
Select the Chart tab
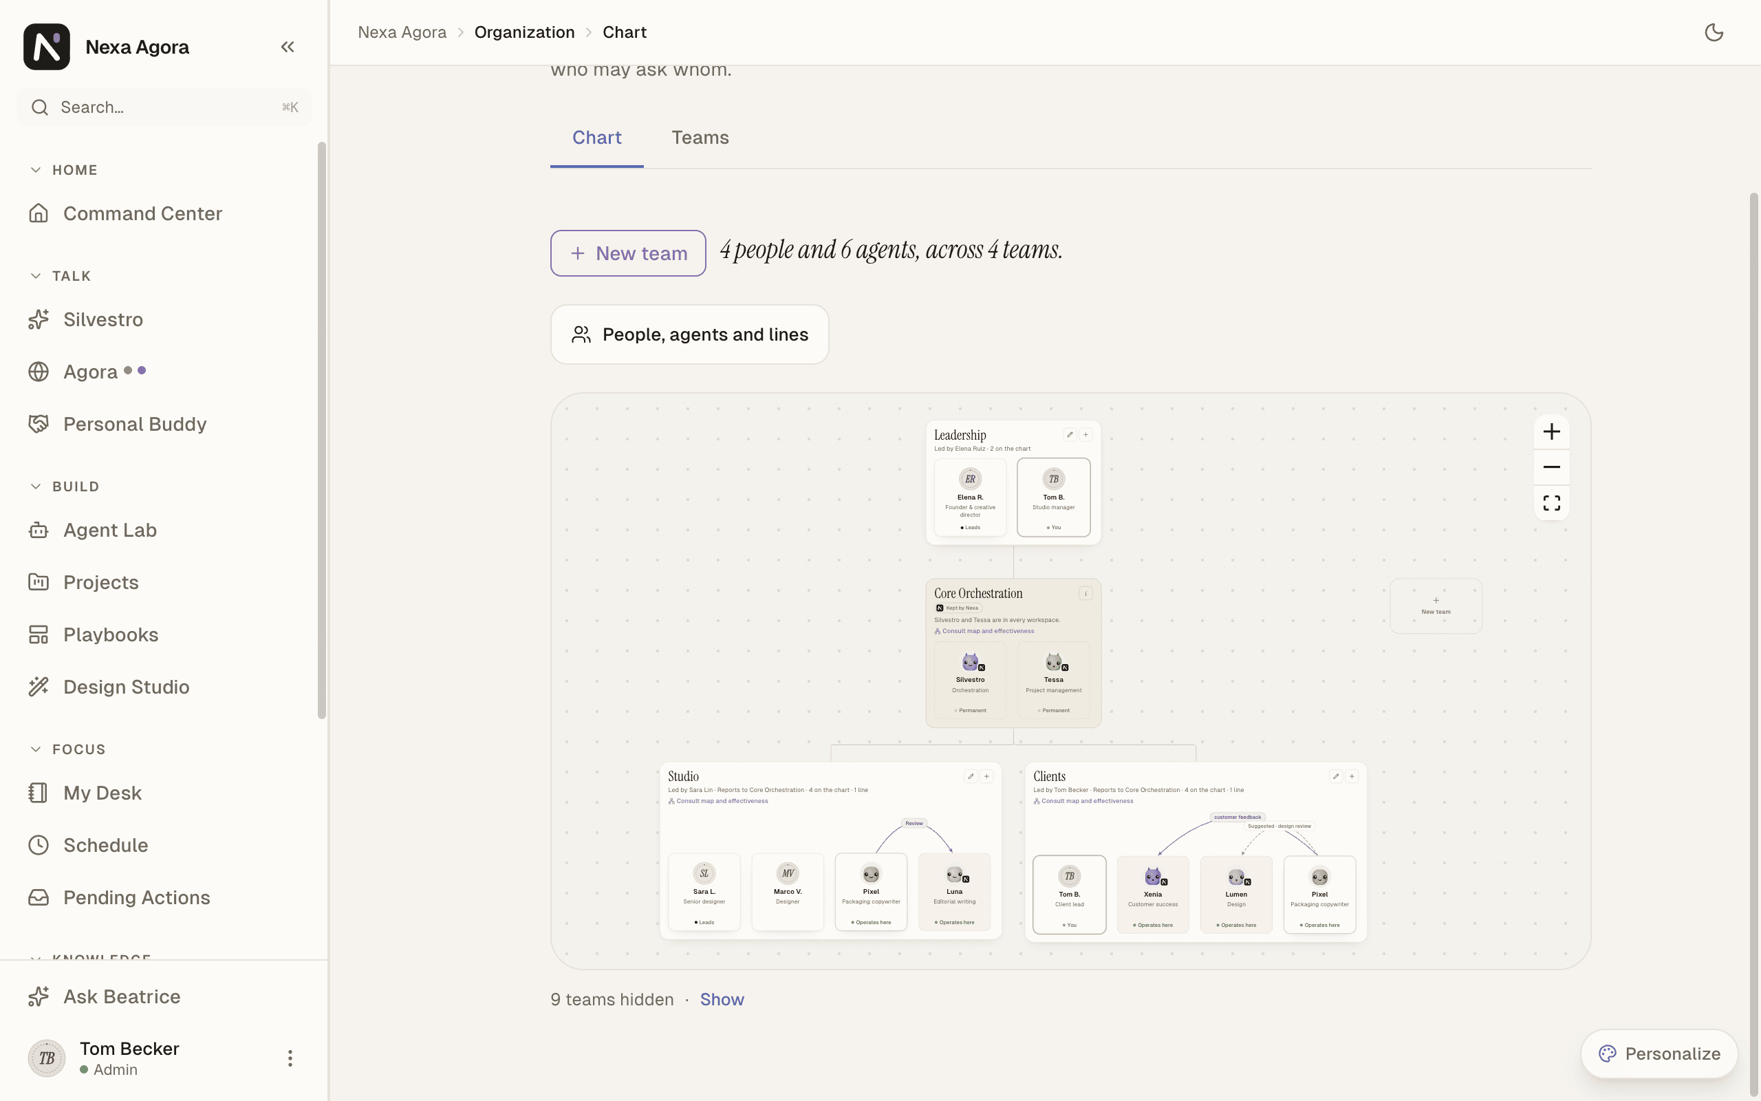[x=596, y=138]
